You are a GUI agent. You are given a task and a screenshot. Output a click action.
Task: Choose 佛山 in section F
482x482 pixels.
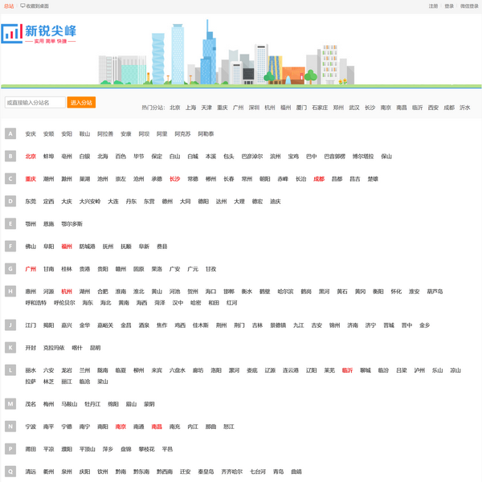[31, 247]
